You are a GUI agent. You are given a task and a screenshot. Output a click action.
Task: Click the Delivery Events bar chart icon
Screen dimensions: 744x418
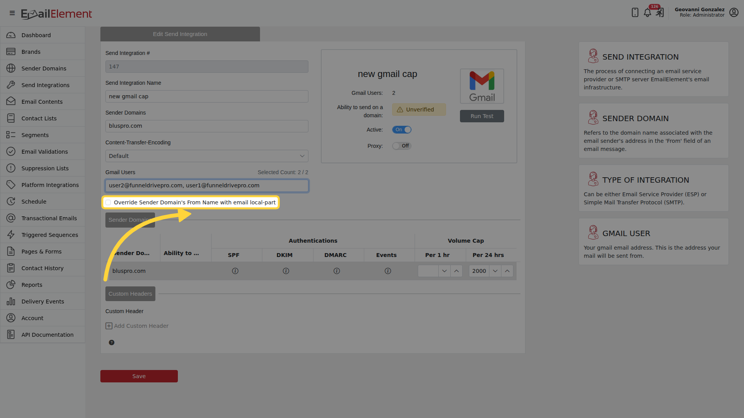pyautogui.click(x=11, y=301)
